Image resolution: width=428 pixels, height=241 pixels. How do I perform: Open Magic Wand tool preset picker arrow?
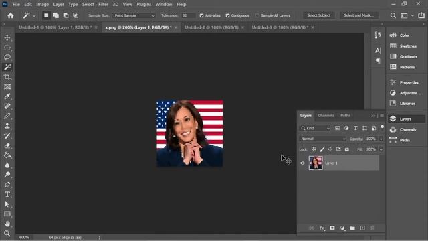coord(34,16)
